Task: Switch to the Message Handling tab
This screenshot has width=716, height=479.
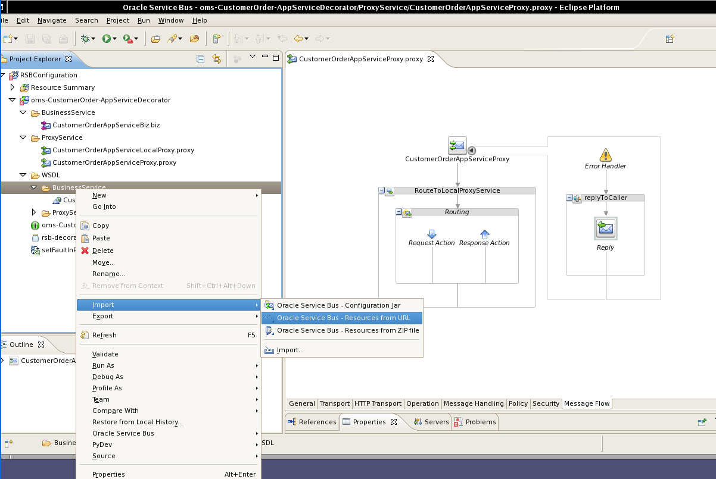Action: point(474,403)
